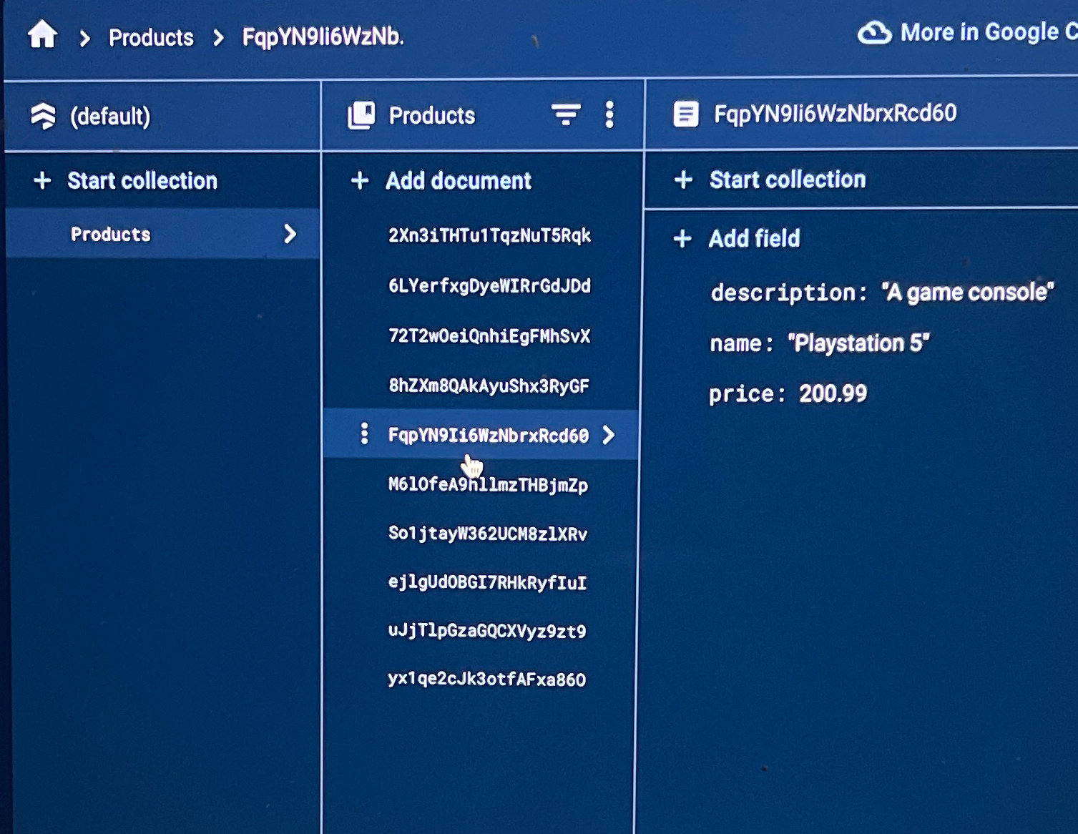
Task: Click Start collection in the left panel
Action: coord(142,181)
